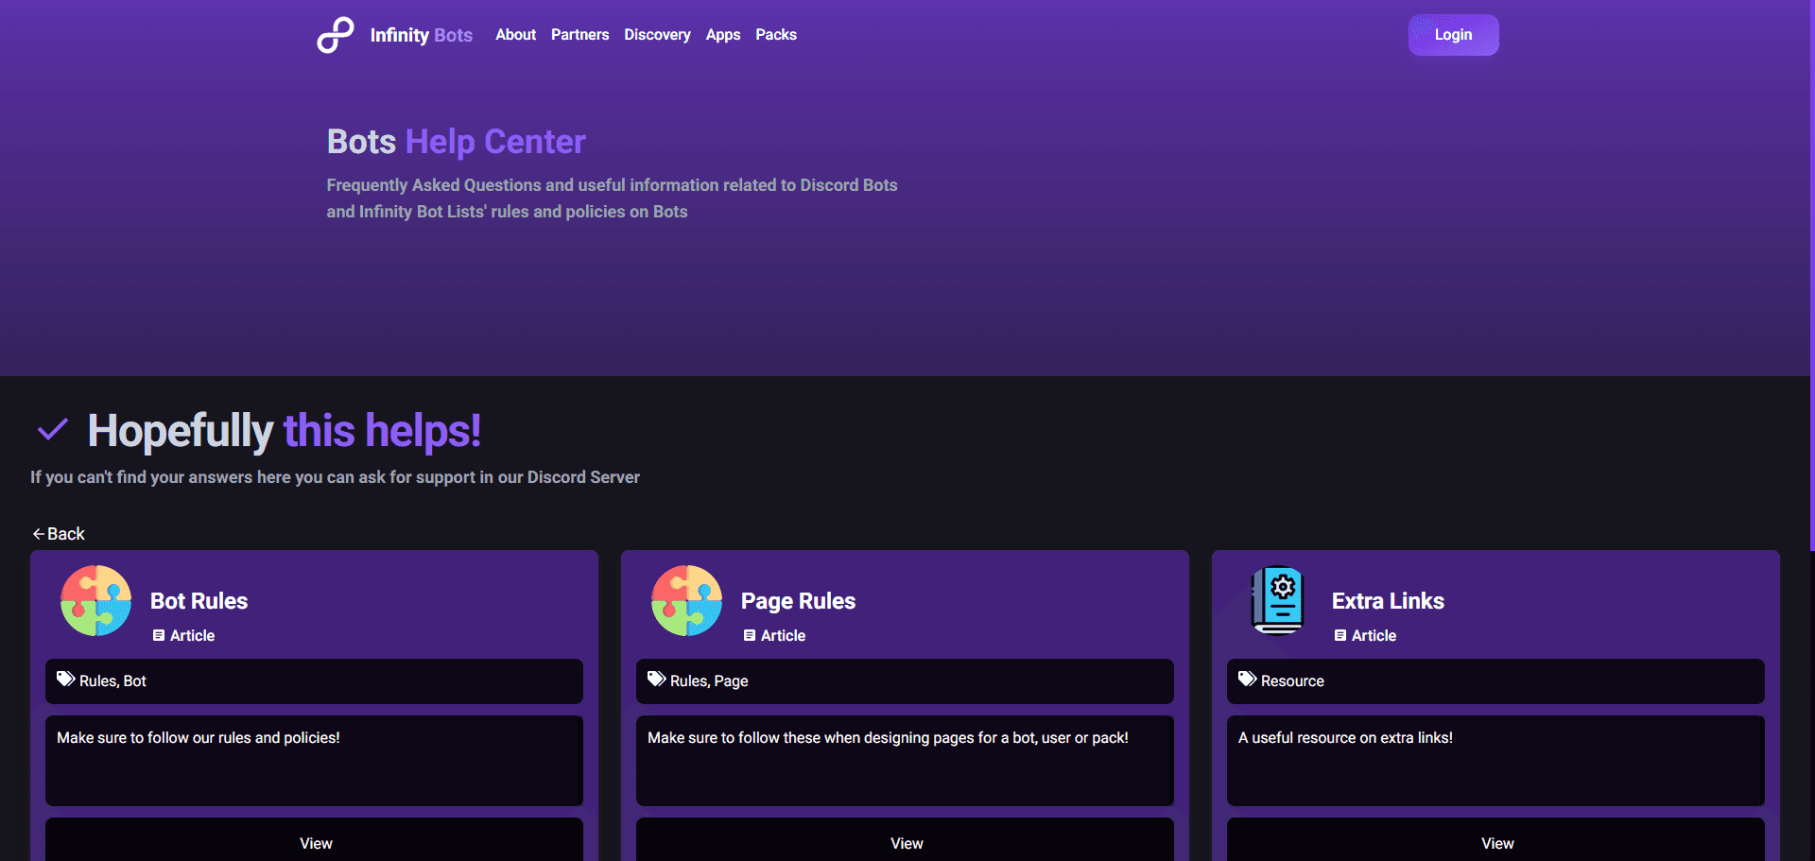
Task: View the Extra Links article
Action: tap(1496, 840)
